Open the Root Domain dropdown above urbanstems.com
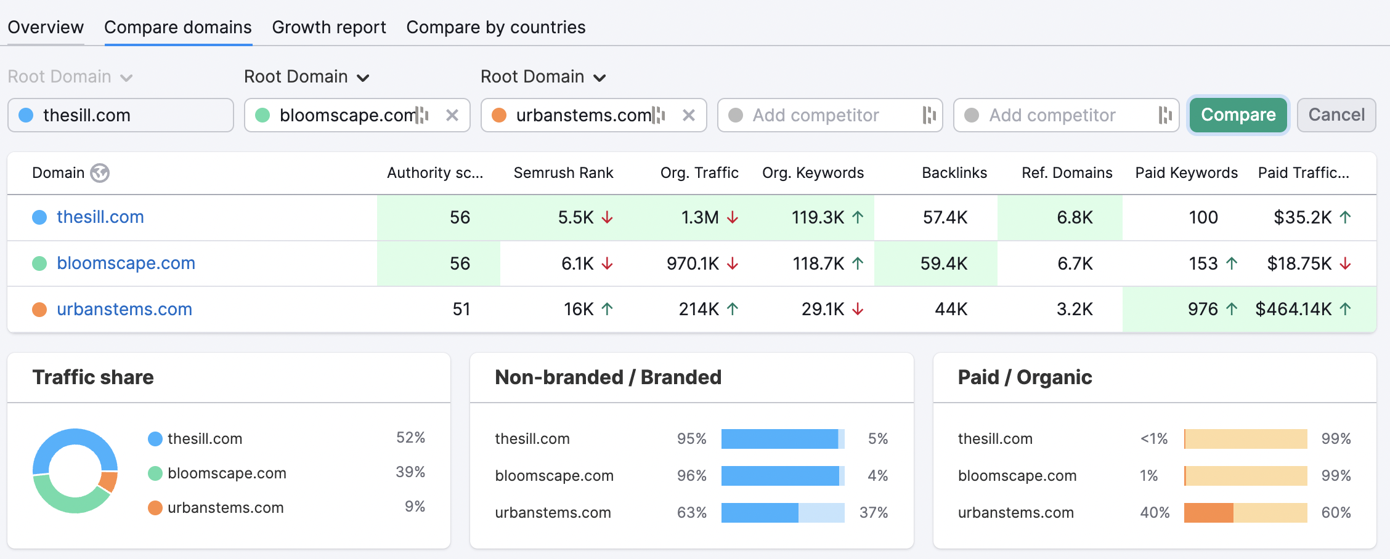The image size is (1390, 559). pyautogui.click(x=543, y=76)
